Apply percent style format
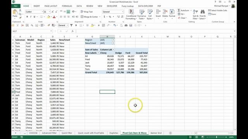 pos(110,17)
